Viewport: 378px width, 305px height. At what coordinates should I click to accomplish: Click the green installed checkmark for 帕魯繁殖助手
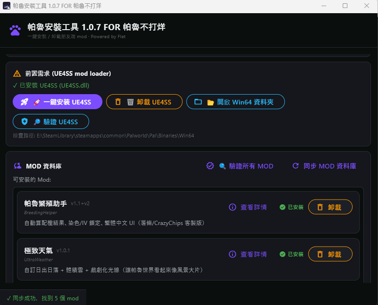click(x=282, y=207)
